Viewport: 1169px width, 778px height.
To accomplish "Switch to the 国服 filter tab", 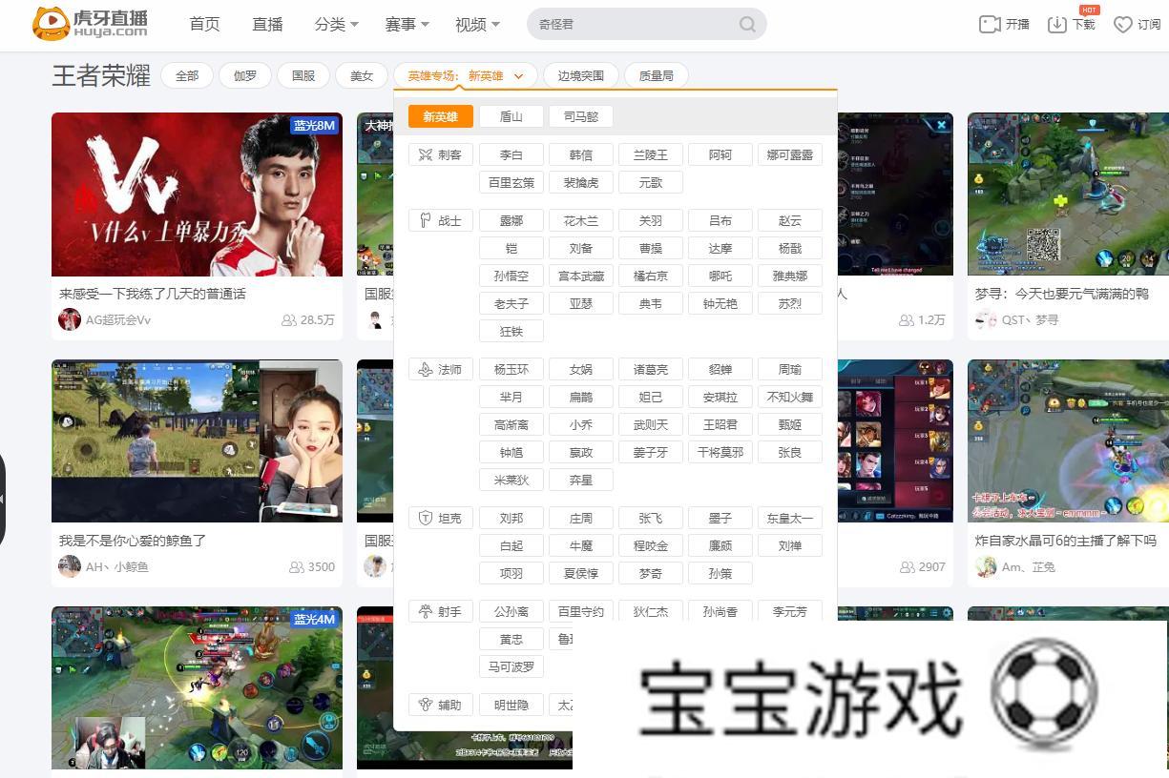I will tap(303, 75).
